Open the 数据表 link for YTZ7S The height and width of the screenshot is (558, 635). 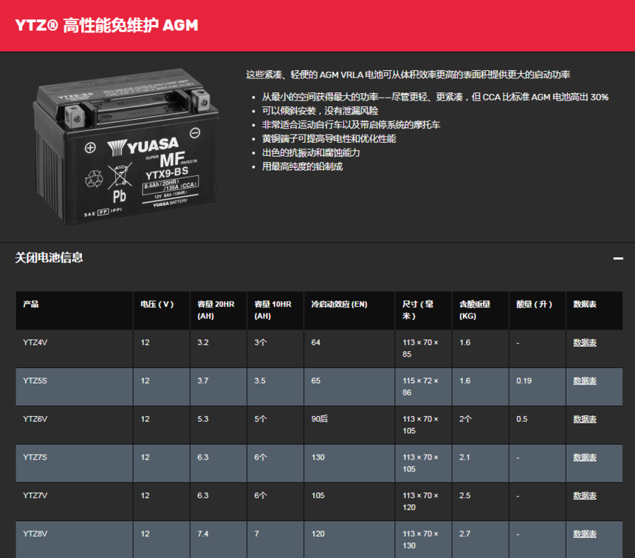[585, 457]
